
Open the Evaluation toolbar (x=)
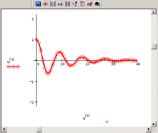click(x=60, y=4)
